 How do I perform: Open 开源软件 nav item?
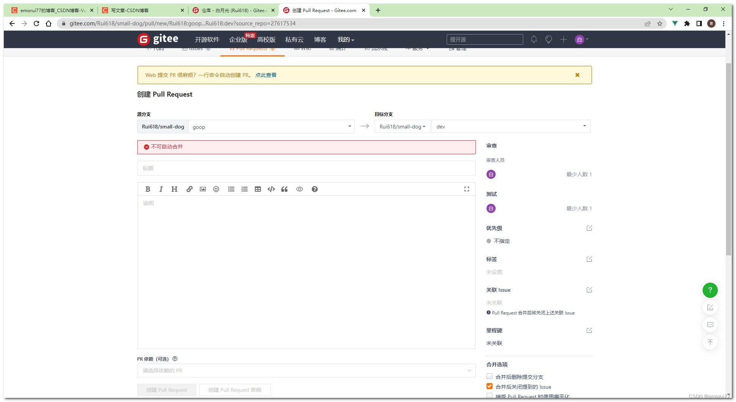(x=207, y=39)
